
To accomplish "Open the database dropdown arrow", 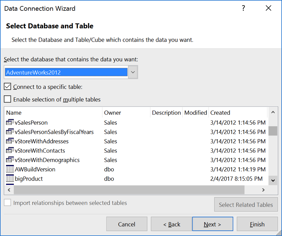I will tap(133, 72).
